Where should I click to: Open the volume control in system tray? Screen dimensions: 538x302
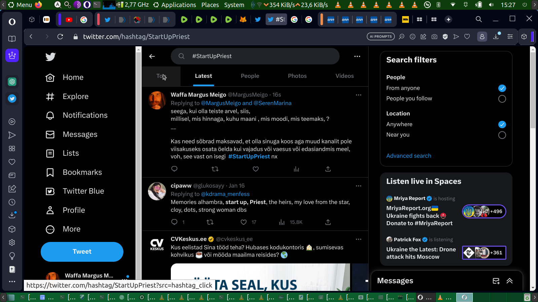[x=491, y=5]
